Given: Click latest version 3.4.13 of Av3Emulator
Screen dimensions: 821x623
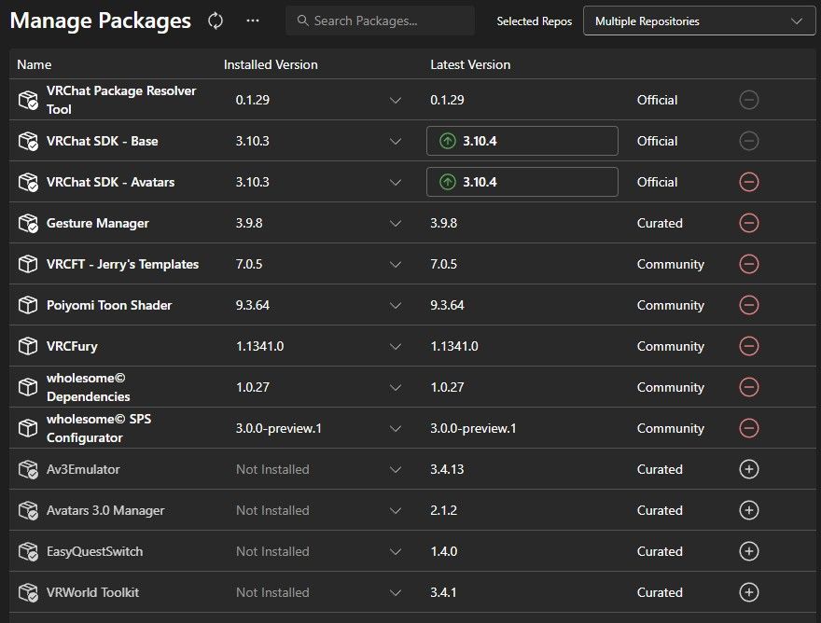Looking at the screenshot, I should point(447,469).
